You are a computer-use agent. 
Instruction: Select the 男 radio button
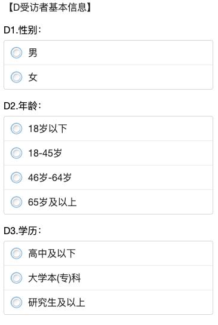point(16,53)
